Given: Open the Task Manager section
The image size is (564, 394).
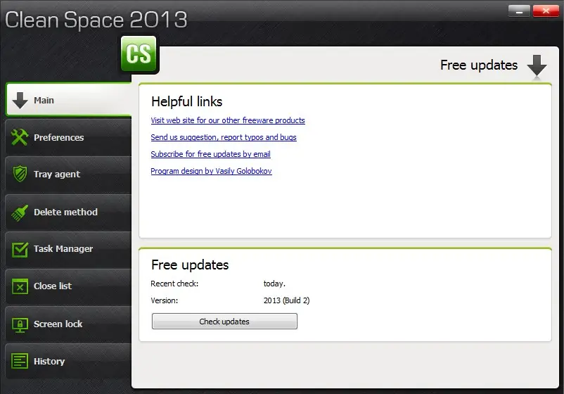Looking at the screenshot, I should click(x=68, y=249).
